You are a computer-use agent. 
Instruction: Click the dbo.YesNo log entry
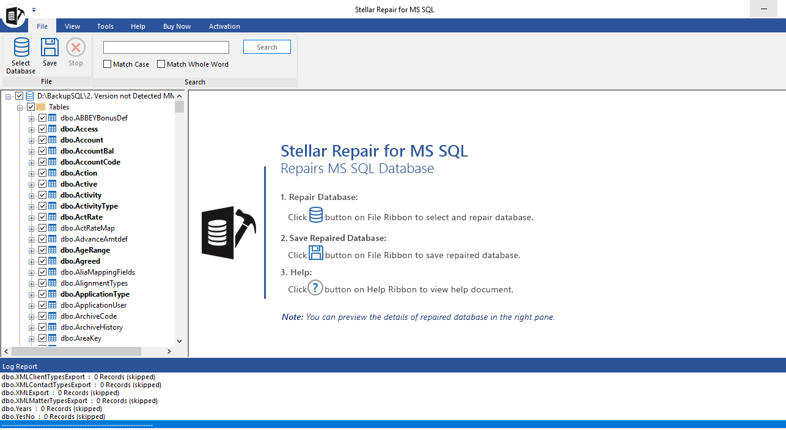[53, 417]
